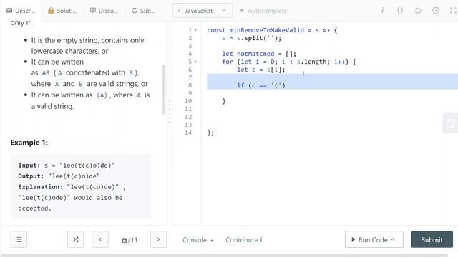Click the Contribute link
Screen dimensions: 458x258
point(243,240)
